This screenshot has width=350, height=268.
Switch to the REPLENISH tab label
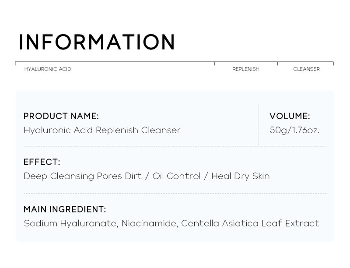246,69
